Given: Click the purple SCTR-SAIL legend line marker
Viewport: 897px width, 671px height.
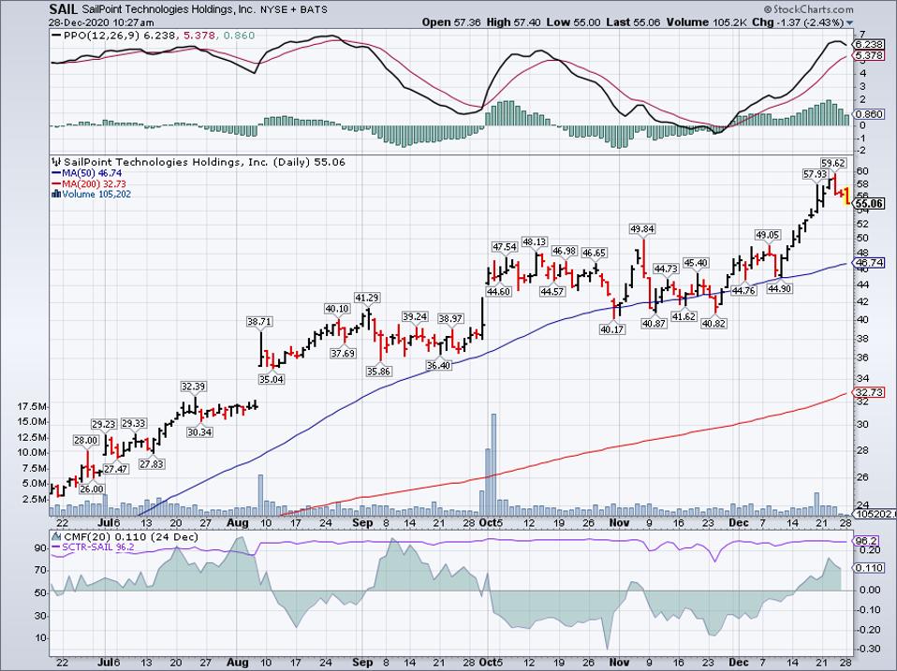Looking at the screenshot, I should 56,547.
